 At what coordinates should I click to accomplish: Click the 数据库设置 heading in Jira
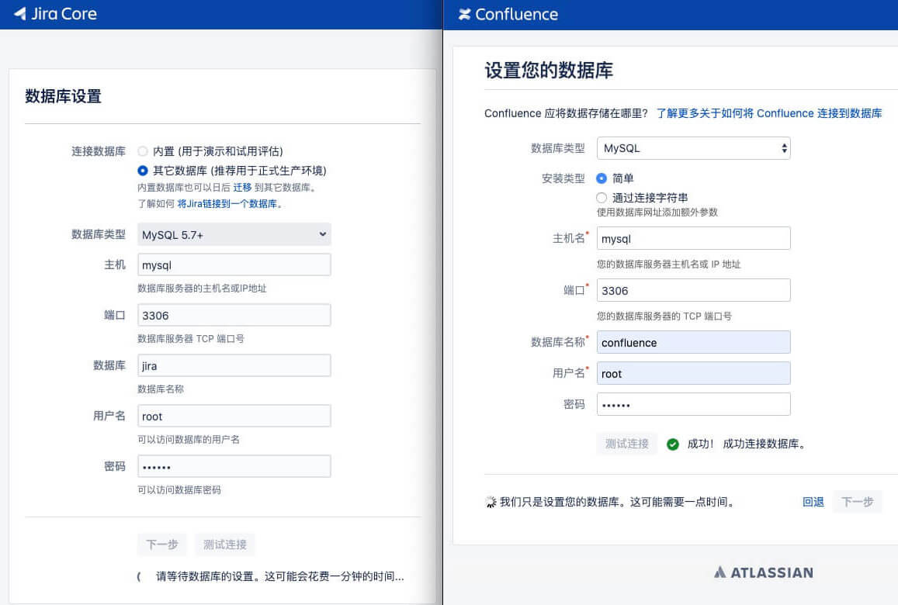point(63,96)
